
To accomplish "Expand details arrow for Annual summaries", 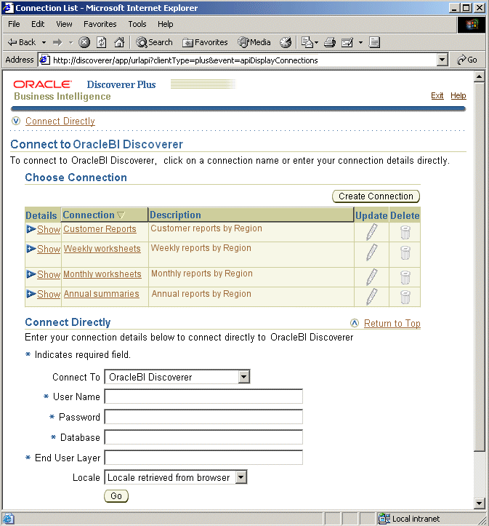I will click(31, 294).
